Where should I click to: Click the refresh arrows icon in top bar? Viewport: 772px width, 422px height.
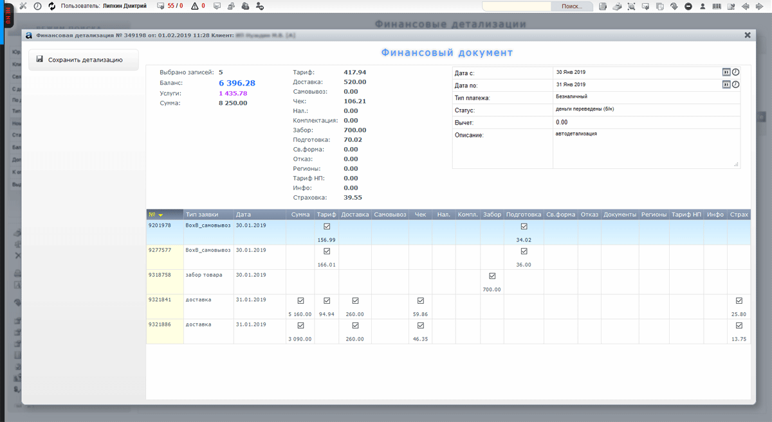tap(52, 6)
